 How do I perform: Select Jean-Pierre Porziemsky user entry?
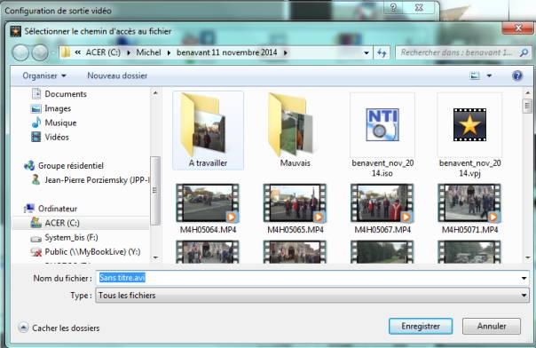[91, 180]
